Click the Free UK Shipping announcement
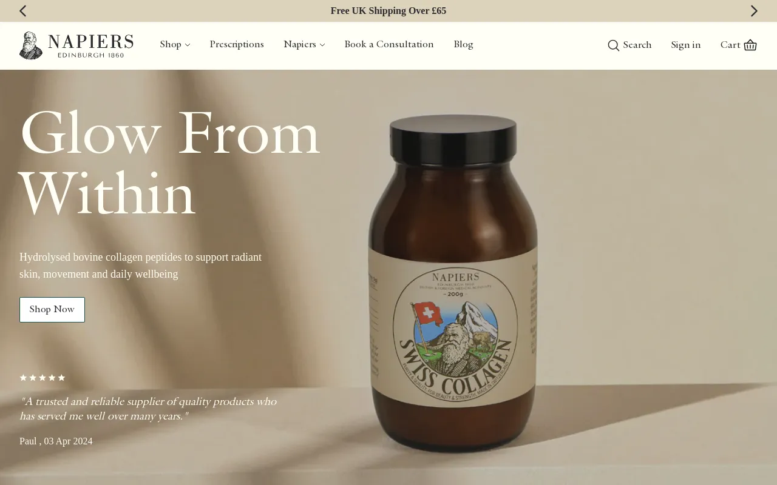This screenshot has width=777, height=485. (x=388, y=11)
